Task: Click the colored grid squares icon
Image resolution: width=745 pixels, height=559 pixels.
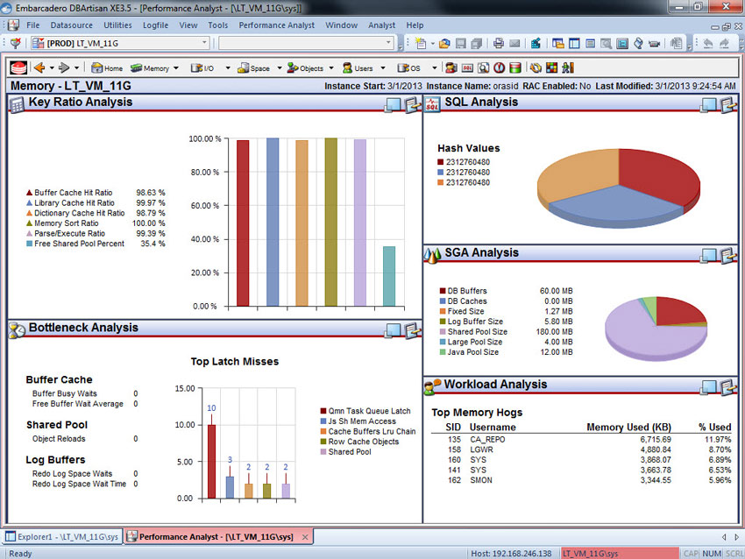Action: (x=551, y=68)
